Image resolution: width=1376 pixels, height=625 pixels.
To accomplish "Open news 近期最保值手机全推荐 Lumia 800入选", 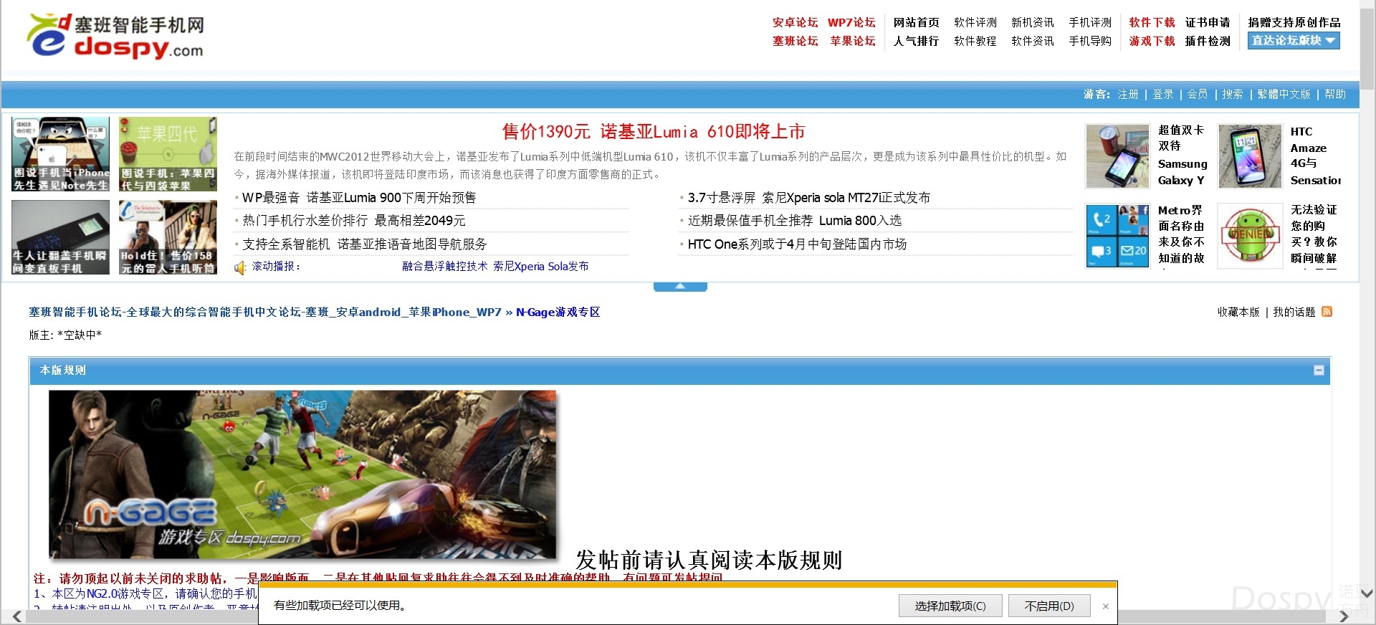I will coord(795,221).
